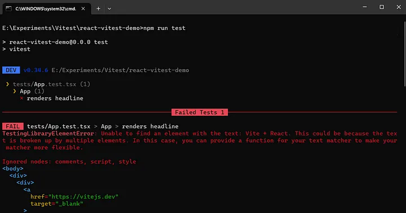The height and width of the screenshot is (213, 406).
Task: Click the yellow chevron beside App (1)
Action: [15, 91]
